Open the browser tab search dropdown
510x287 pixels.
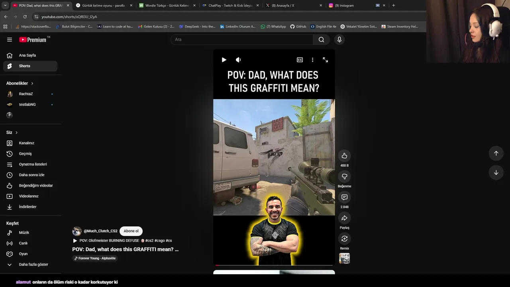tap(5, 6)
